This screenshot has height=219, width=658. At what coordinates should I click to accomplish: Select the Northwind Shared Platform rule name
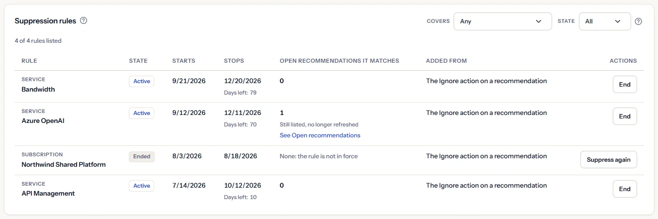click(64, 164)
